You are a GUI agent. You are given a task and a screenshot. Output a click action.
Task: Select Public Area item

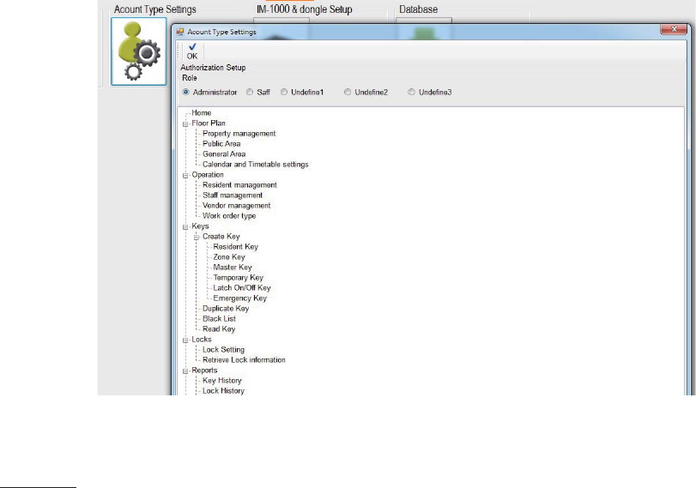(221, 144)
